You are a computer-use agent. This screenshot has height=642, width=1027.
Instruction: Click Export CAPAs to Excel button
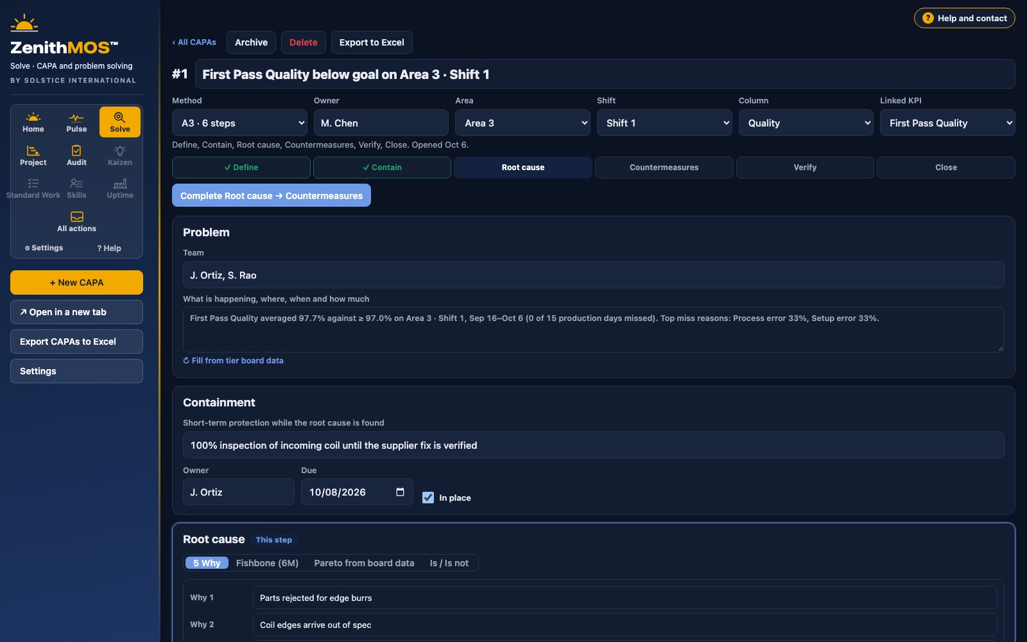point(76,342)
